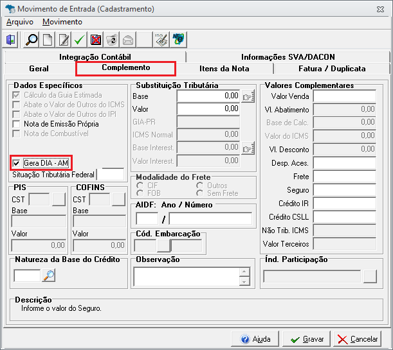Switch to Itens da Nota tab
Screen dimensions: 393x350
224,69
